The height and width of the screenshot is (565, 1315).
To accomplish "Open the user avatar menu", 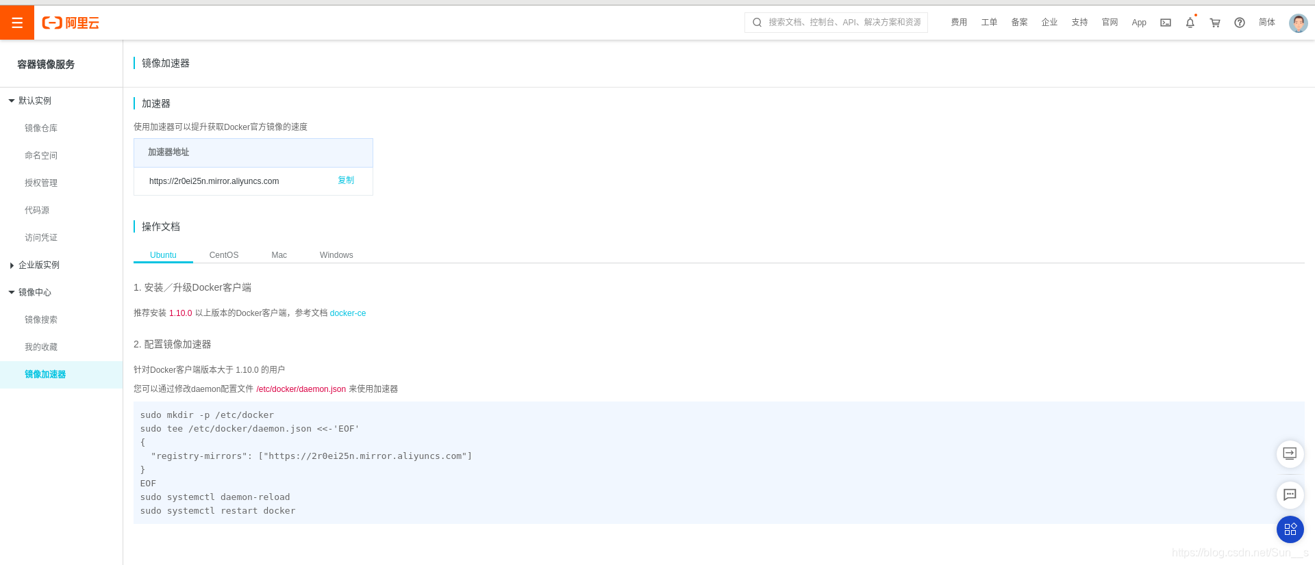I will [x=1298, y=23].
